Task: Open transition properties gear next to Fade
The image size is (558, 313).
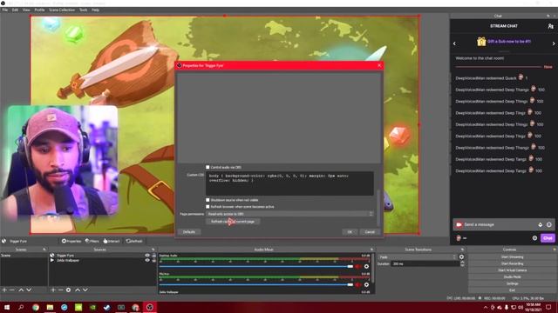Action: pos(461,257)
